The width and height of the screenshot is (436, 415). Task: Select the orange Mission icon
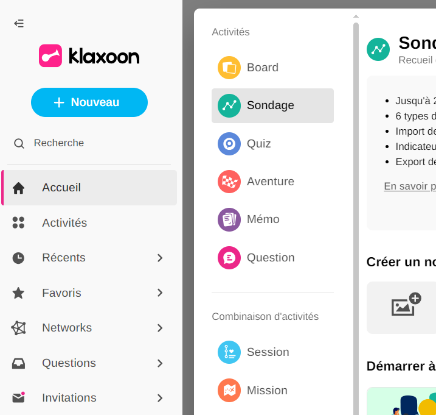click(229, 391)
